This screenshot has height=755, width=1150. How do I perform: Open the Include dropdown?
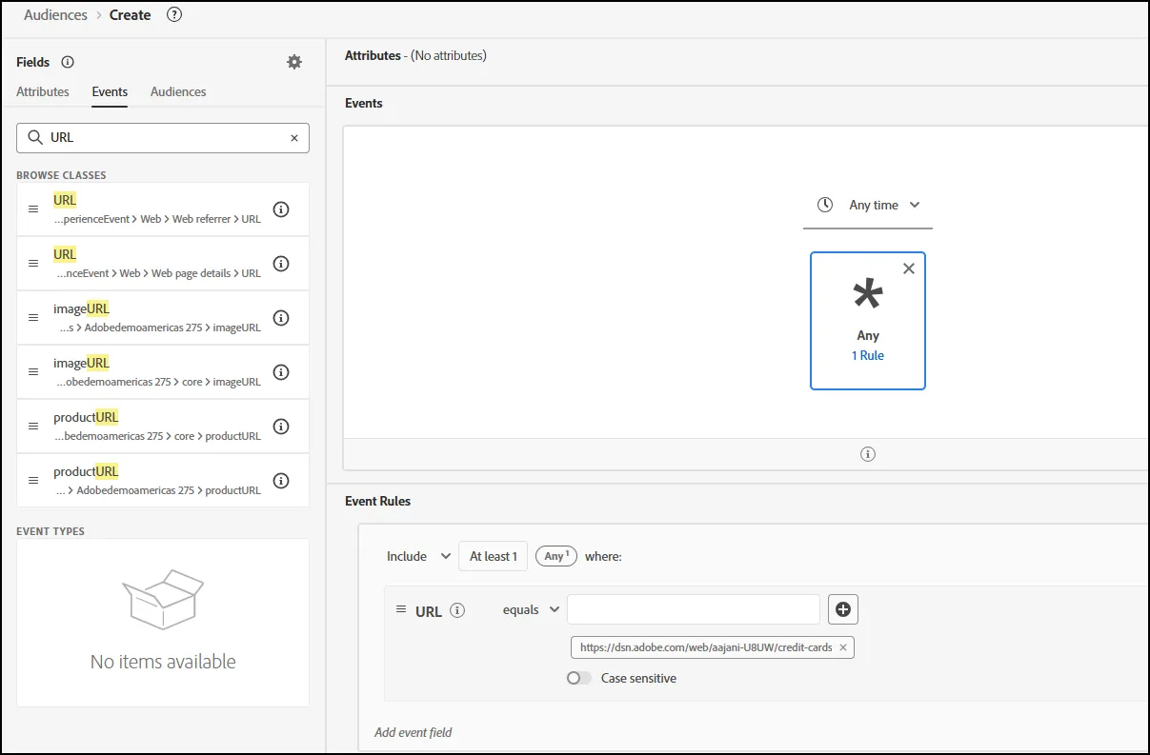coord(418,556)
